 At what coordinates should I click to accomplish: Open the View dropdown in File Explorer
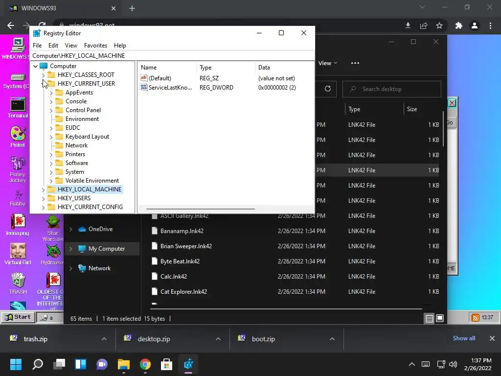[327, 63]
